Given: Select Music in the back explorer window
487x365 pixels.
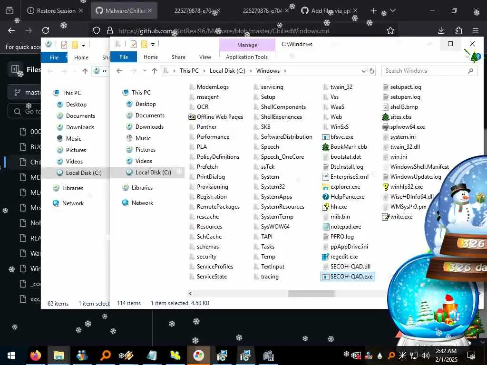Looking at the screenshot, I should (x=73, y=138).
